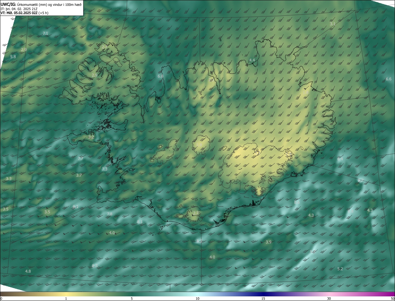This screenshot has height=301, width=395.
Task: Click the initial time line 'IT: þri. 04. 02. 2025 21Z'
Action: [19, 9]
